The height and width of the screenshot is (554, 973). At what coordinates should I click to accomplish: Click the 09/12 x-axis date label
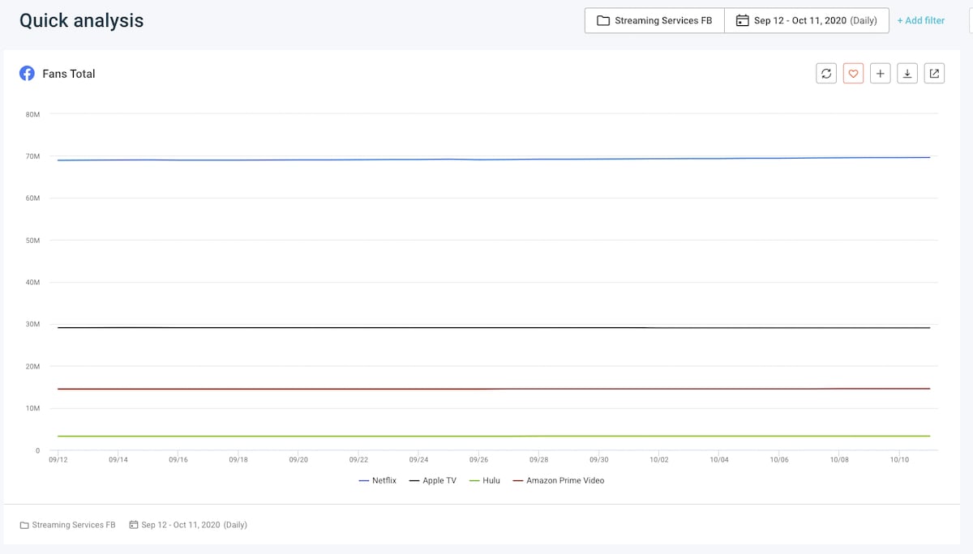tap(58, 459)
